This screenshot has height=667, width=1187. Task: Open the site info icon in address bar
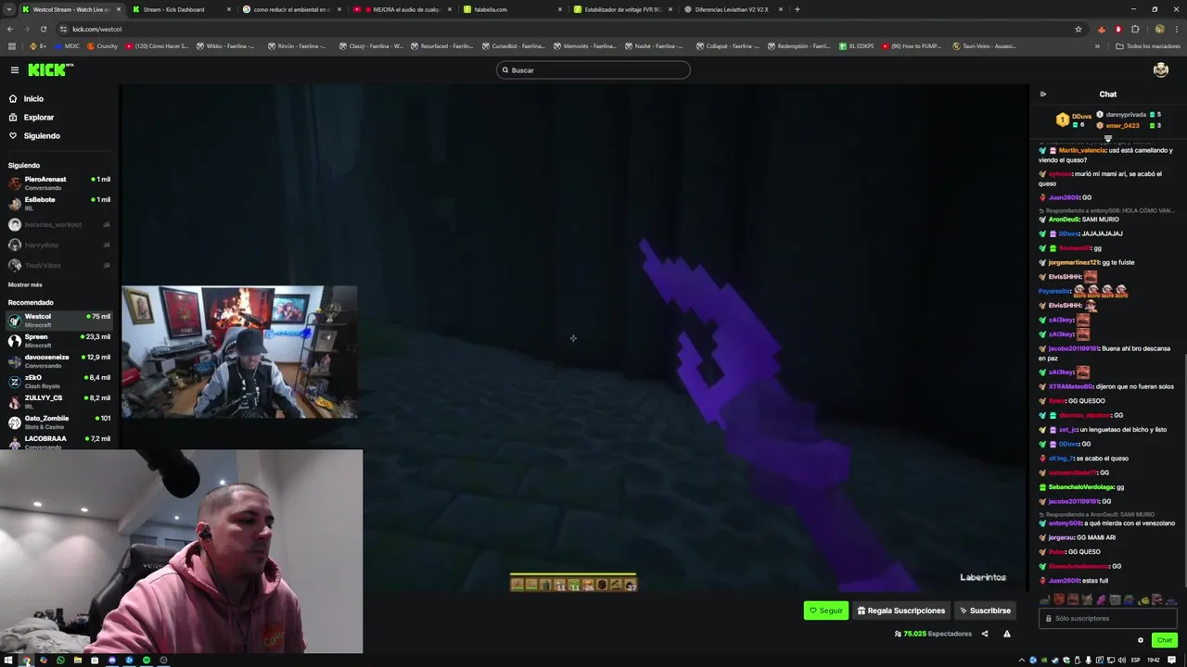point(63,29)
